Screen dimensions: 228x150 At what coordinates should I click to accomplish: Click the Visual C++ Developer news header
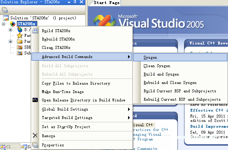[x=208, y=43]
